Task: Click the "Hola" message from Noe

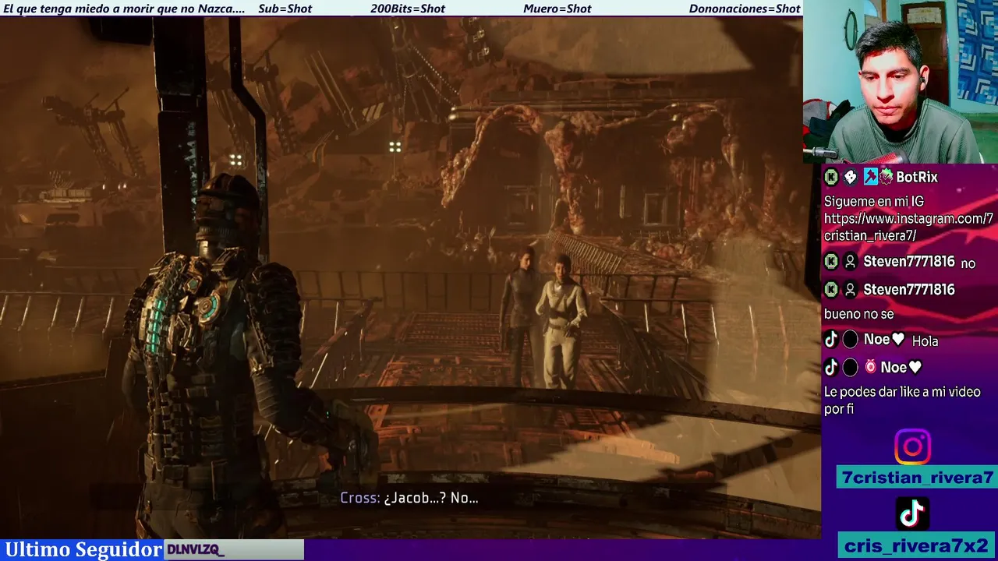Action: tap(925, 340)
